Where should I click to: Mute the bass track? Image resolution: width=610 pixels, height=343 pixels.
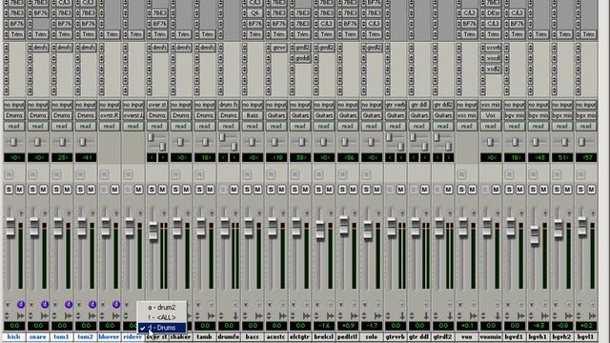(x=257, y=190)
